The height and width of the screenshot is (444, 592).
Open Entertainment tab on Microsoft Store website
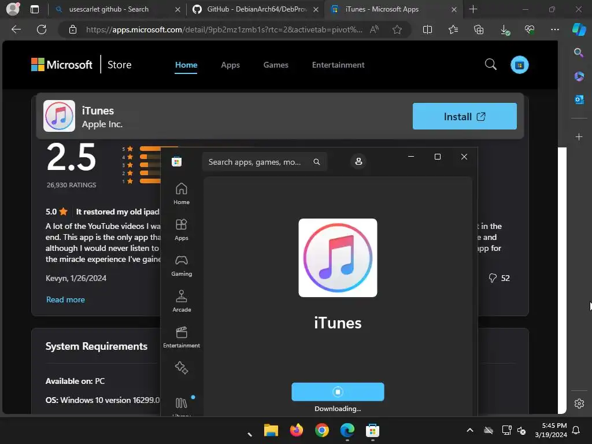(x=338, y=65)
